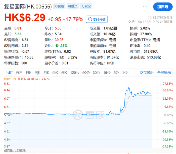Click the stock title 复星国际(HK:00656)

28,7
